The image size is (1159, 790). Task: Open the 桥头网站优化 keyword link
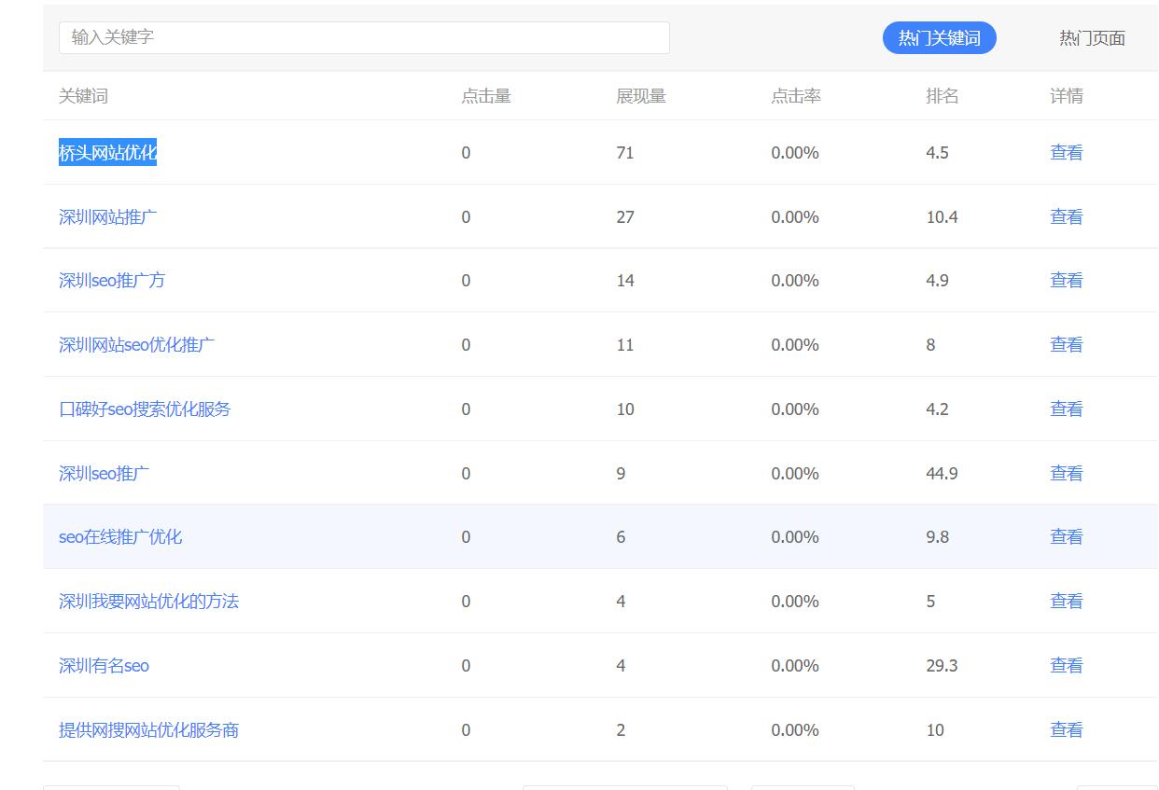tap(107, 153)
